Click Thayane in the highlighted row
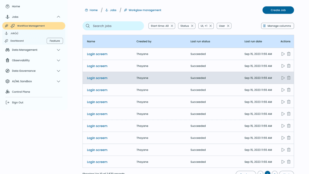The image size is (309, 174). pos(142,78)
